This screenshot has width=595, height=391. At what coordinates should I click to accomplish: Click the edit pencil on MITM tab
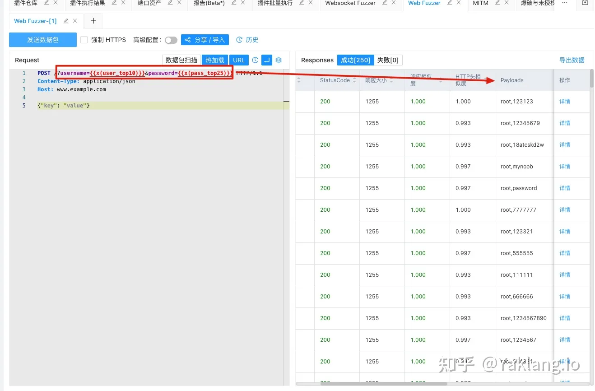[x=497, y=3]
